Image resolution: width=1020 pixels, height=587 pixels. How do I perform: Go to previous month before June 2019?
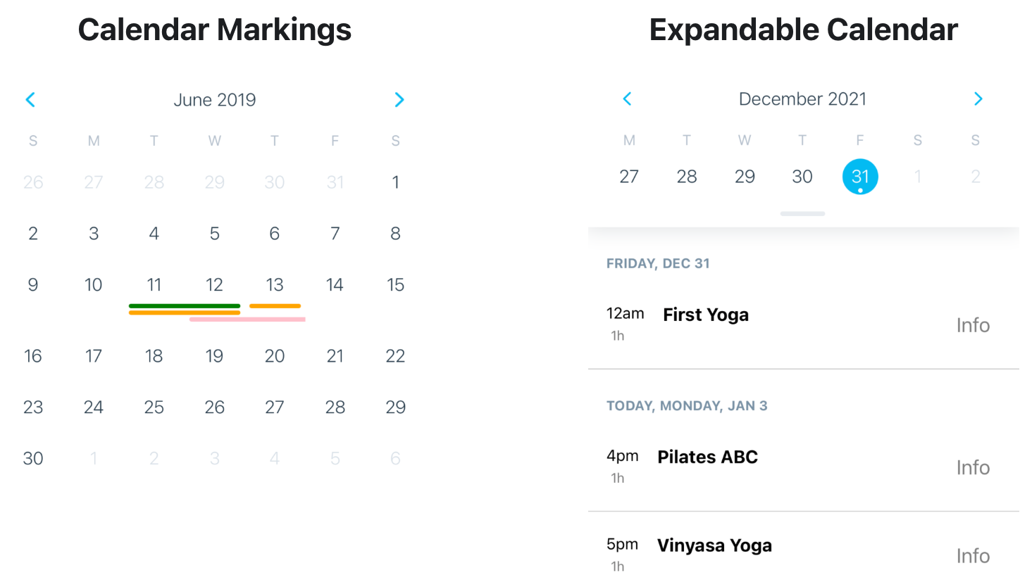30,100
